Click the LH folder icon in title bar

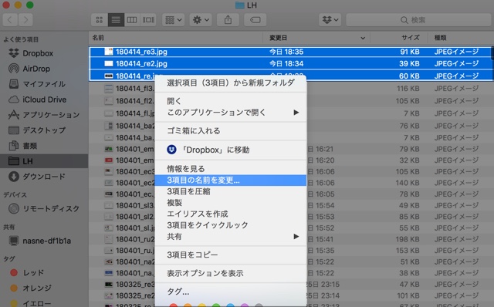pyautogui.click(x=240, y=5)
